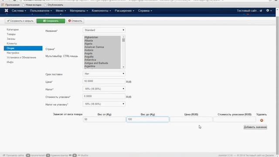This screenshot has height=157, width=279.
Task: Expand the Налог на упаковку dropdown
Action: click(104, 104)
